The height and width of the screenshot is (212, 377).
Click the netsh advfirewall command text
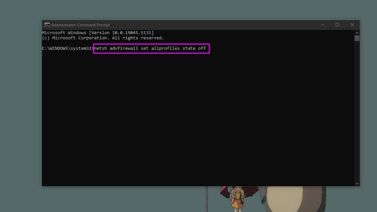coord(150,48)
